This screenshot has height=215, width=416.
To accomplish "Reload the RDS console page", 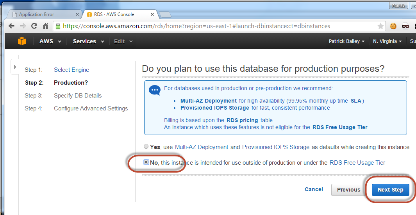I will [34, 26].
